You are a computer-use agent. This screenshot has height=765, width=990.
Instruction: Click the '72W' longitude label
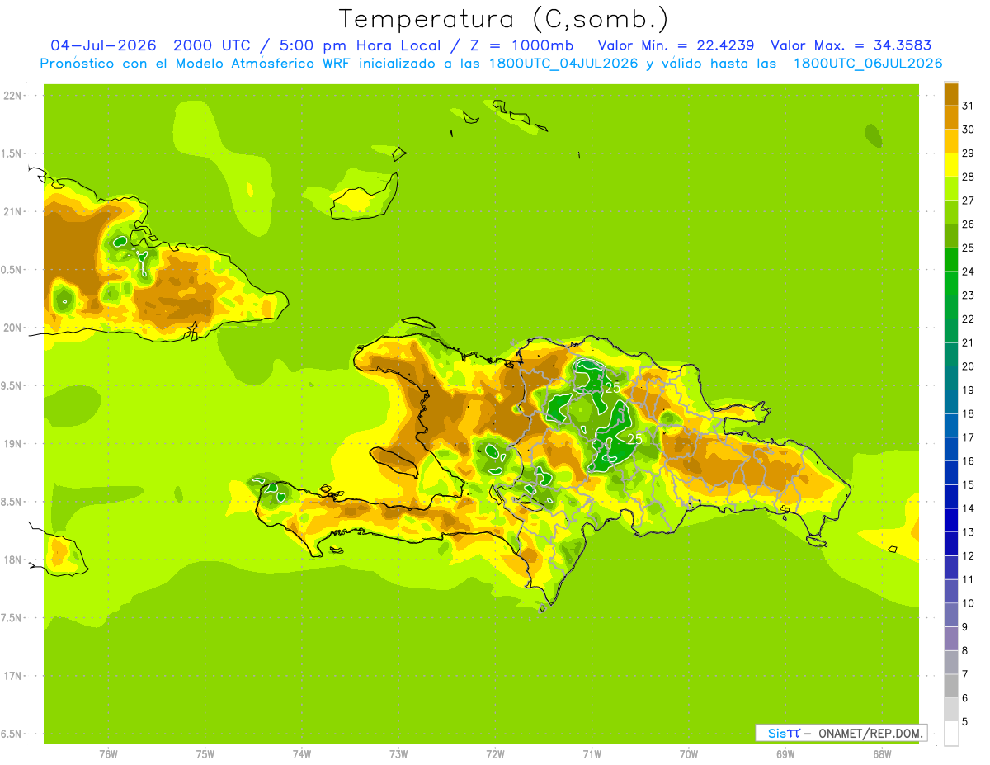(x=495, y=754)
